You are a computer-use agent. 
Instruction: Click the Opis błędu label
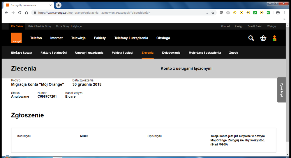click(x=154, y=136)
